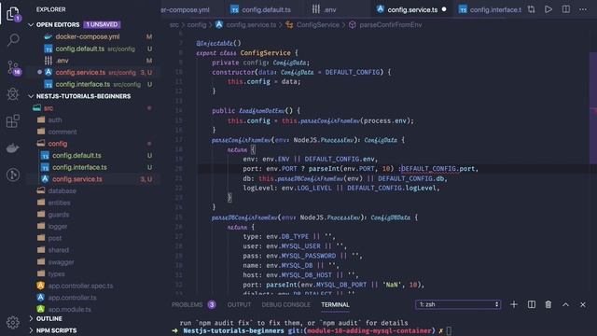This screenshot has width=597, height=336.
Task: Open More Actions ellipsis in editor toolbar
Action: [x=583, y=9]
